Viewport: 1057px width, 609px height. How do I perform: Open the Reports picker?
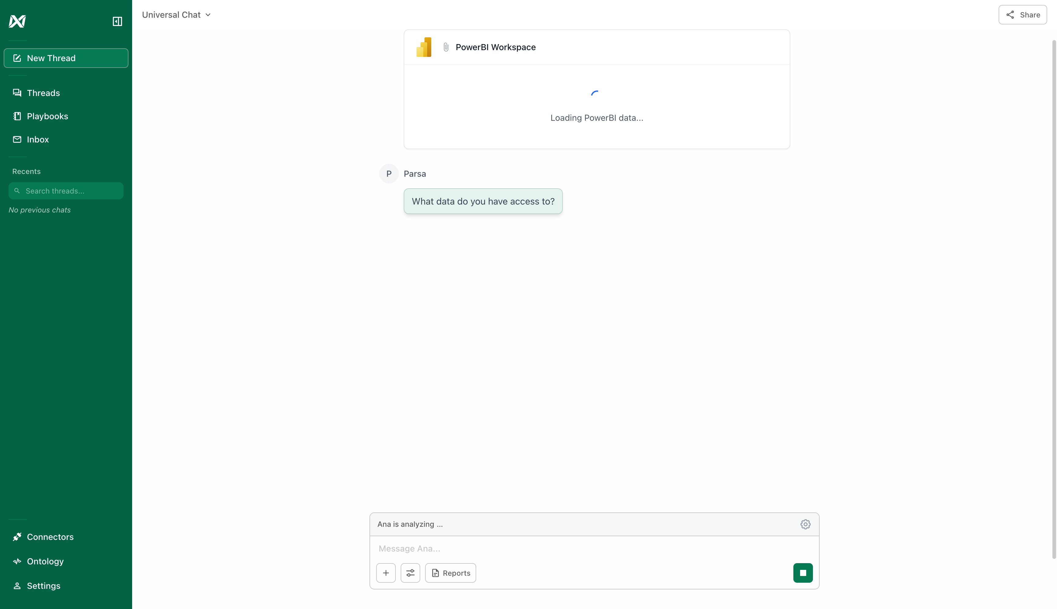point(450,573)
